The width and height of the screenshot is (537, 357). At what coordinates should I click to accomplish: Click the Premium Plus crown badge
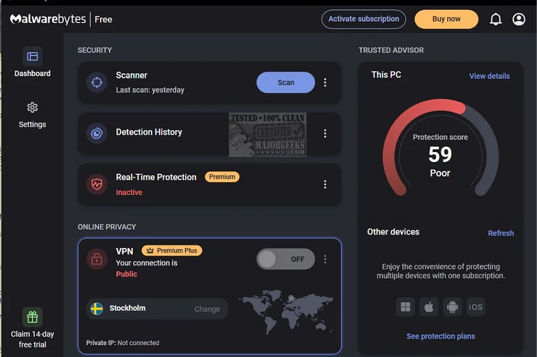pyautogui.click(x=172, y=251)
